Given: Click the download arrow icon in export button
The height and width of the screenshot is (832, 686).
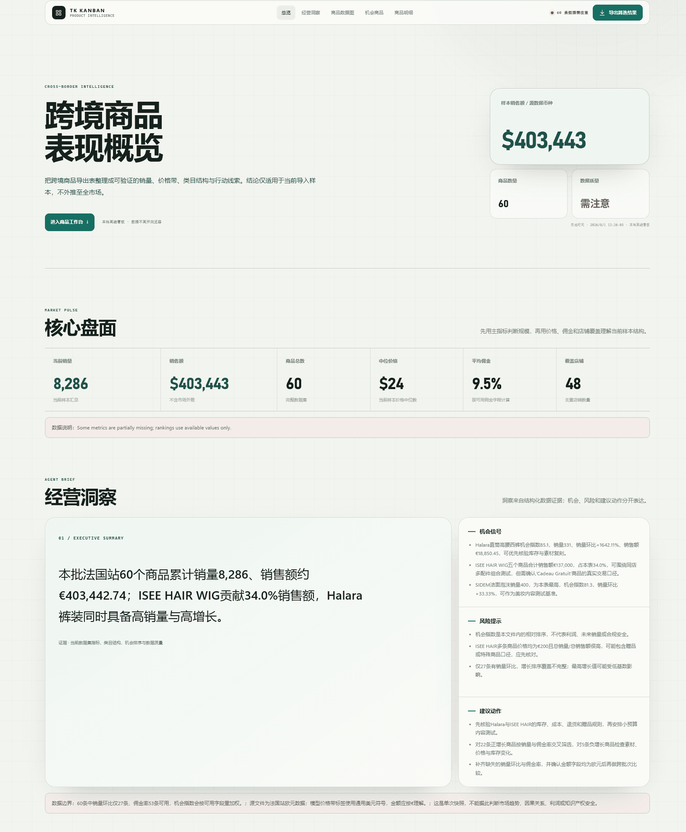Looking at the screenshot, I should [602, 13].
